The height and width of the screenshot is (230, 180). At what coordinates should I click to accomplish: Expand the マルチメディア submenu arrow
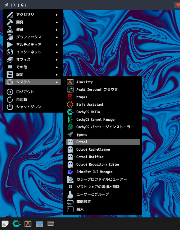click(57, 45)
